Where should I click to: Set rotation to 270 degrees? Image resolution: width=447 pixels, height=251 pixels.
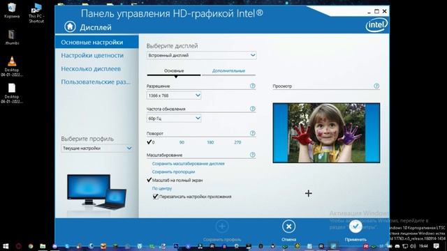(x=237, y=142)
